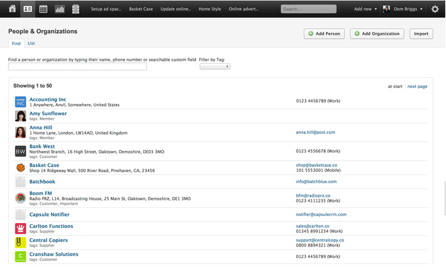This screenshot has width=446, height=267.
Task: Click the page vertical scrollbar
Action: click(445, 198)
